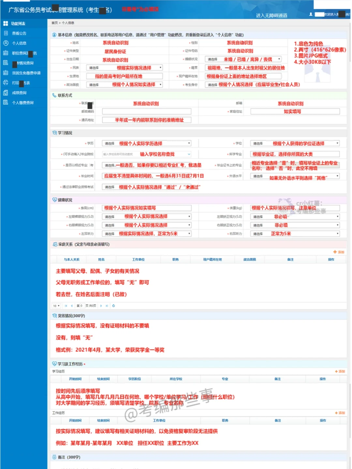The width and height of the screenshot is (352, 469).
Task: Open the 左耳听力 dropdown
Action: 147,234
